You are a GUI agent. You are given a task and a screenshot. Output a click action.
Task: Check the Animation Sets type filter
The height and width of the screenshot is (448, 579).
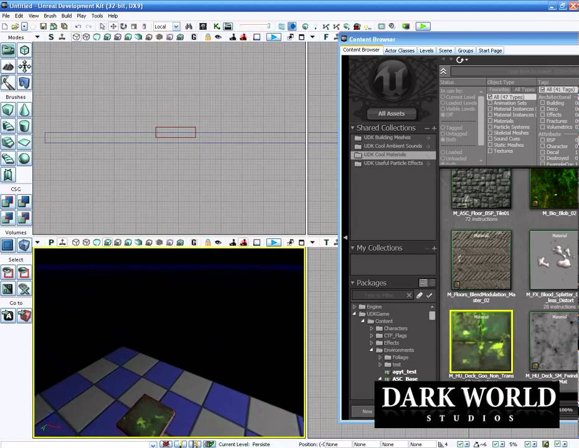pyautogui.click(x=490, y=103)
